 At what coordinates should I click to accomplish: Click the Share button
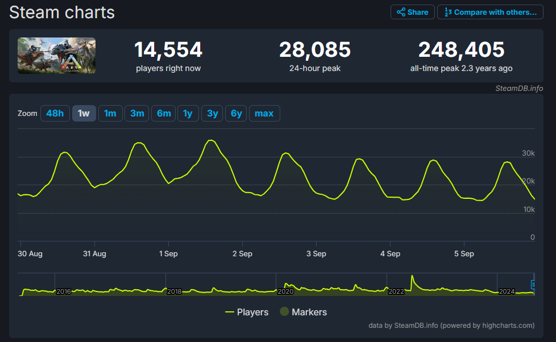412,12
